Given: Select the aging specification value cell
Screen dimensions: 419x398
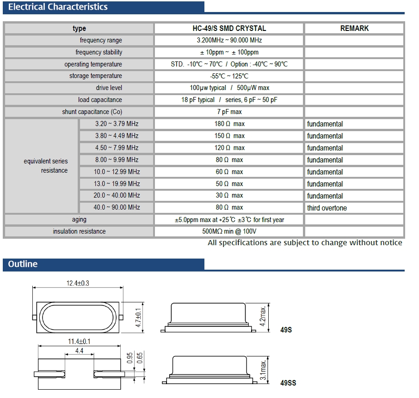Looking at the screenshot, I should (229, 220).
